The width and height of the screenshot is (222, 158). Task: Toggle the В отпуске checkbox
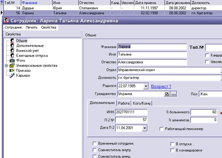pos(172,144)
